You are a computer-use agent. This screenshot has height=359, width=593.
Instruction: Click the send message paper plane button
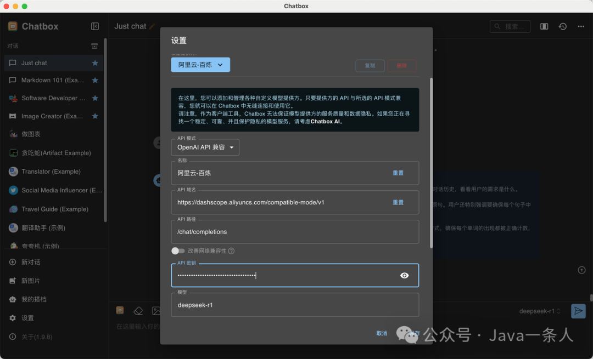click(578, 311)
